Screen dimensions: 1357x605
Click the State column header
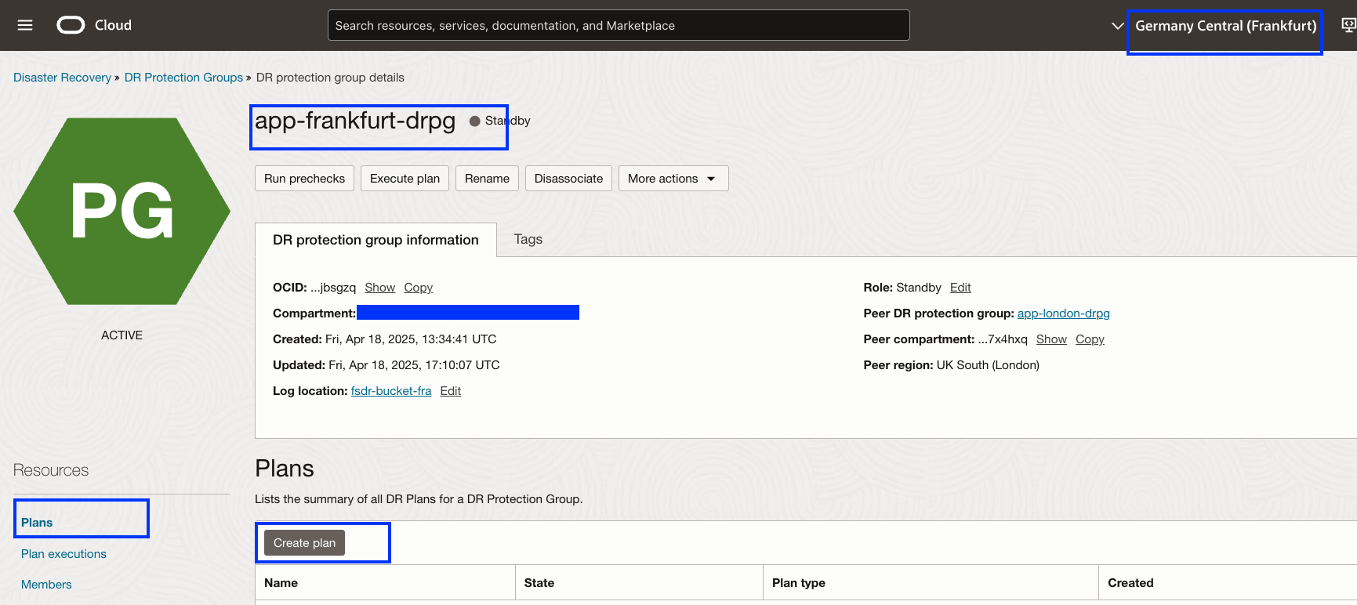tap(539, 583)
